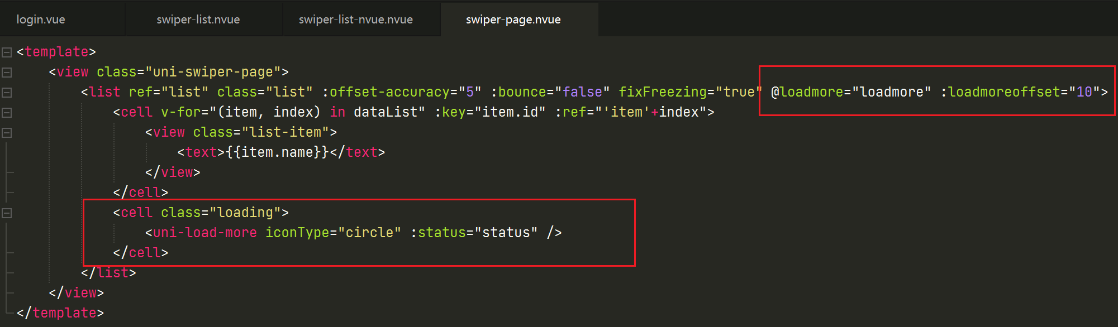Collapse the uni-swiper-page view fold marker
The width and height of the screenshot is (1118, 327).
point(7,73)
